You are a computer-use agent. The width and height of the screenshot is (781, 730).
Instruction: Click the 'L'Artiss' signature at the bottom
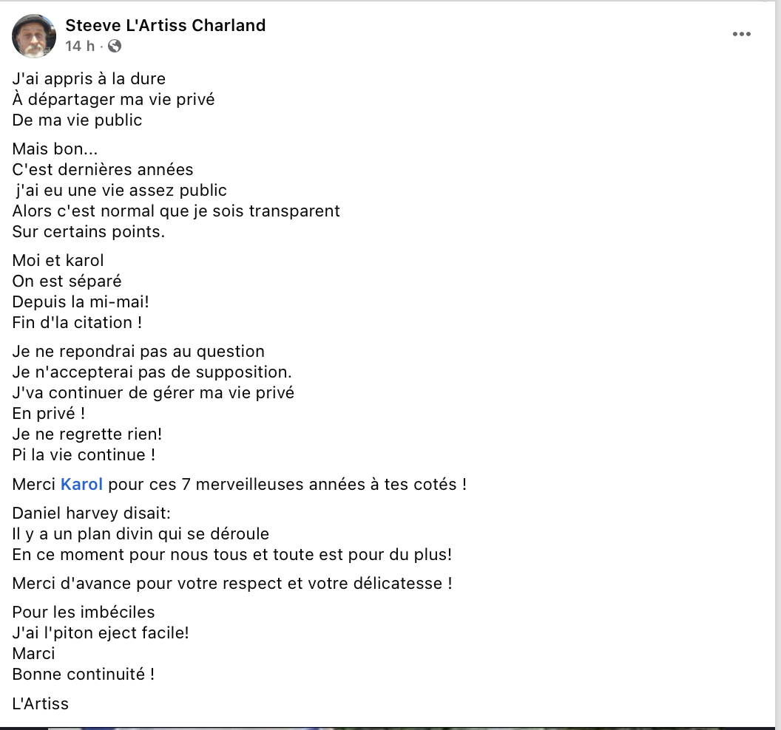(41, 703)
